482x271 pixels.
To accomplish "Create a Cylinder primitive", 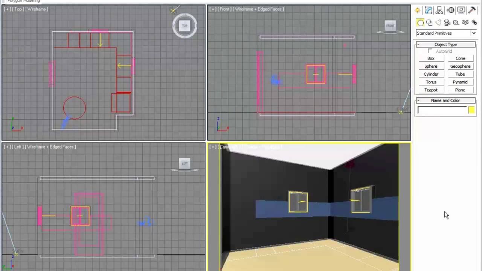I will tap(431, 74).
